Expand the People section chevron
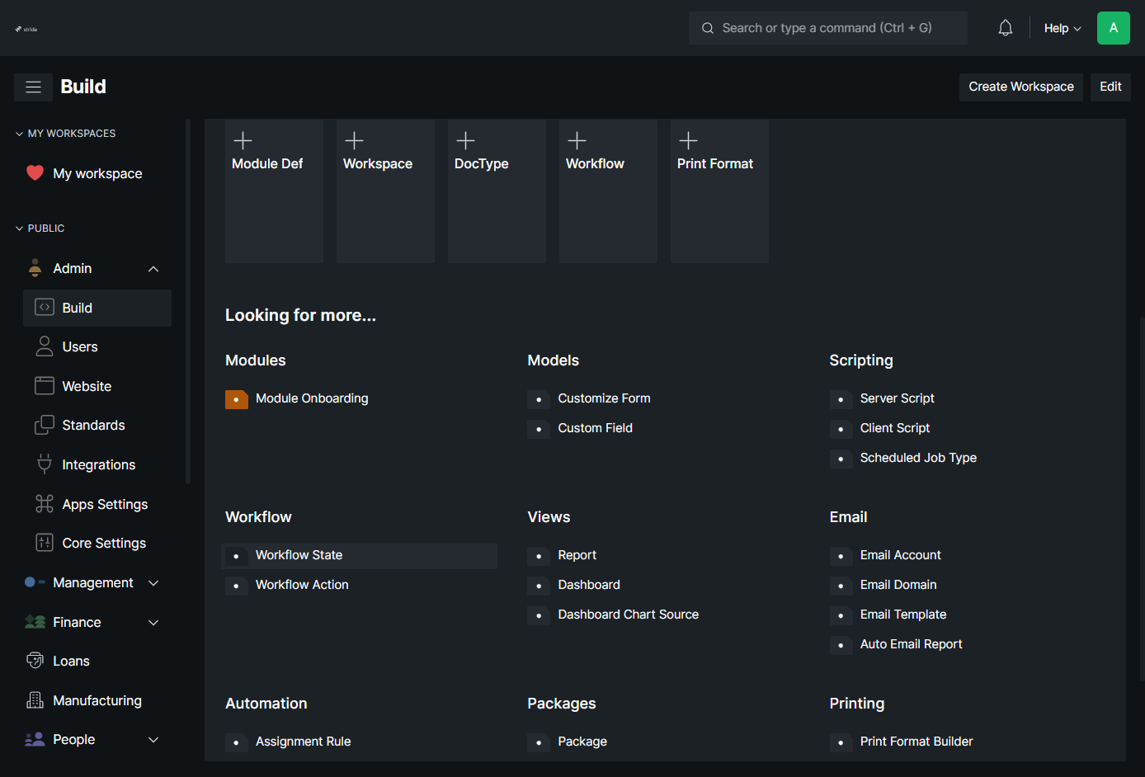Image resolution: width=1145 pixels, height=777 pixels. 153,740
